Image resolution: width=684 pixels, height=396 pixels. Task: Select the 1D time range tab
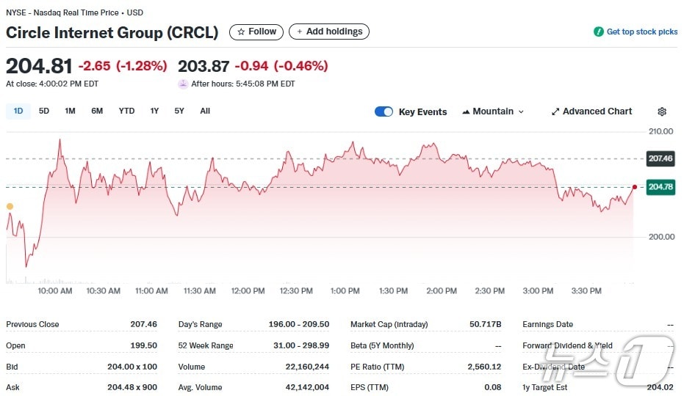(x=18, y=111)
